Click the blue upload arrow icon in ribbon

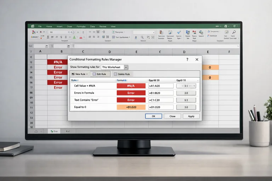click(x=136, y=37)
